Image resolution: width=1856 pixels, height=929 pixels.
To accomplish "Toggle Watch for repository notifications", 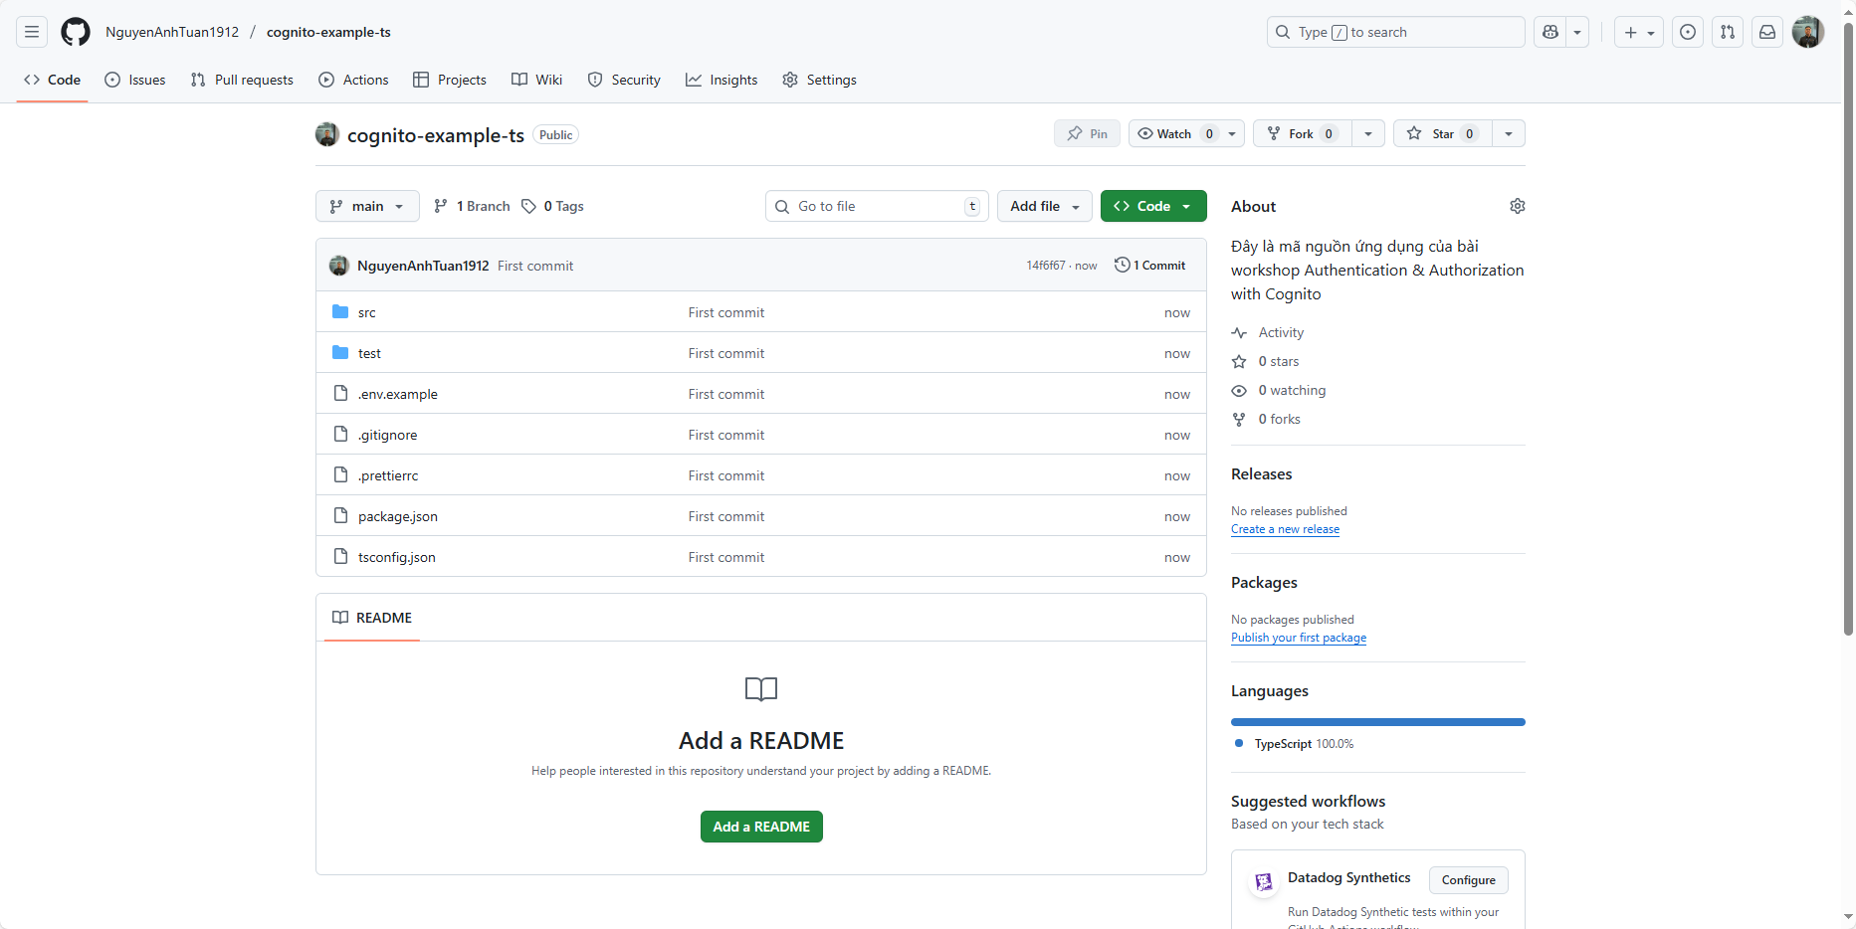I will coord(1174,133).
